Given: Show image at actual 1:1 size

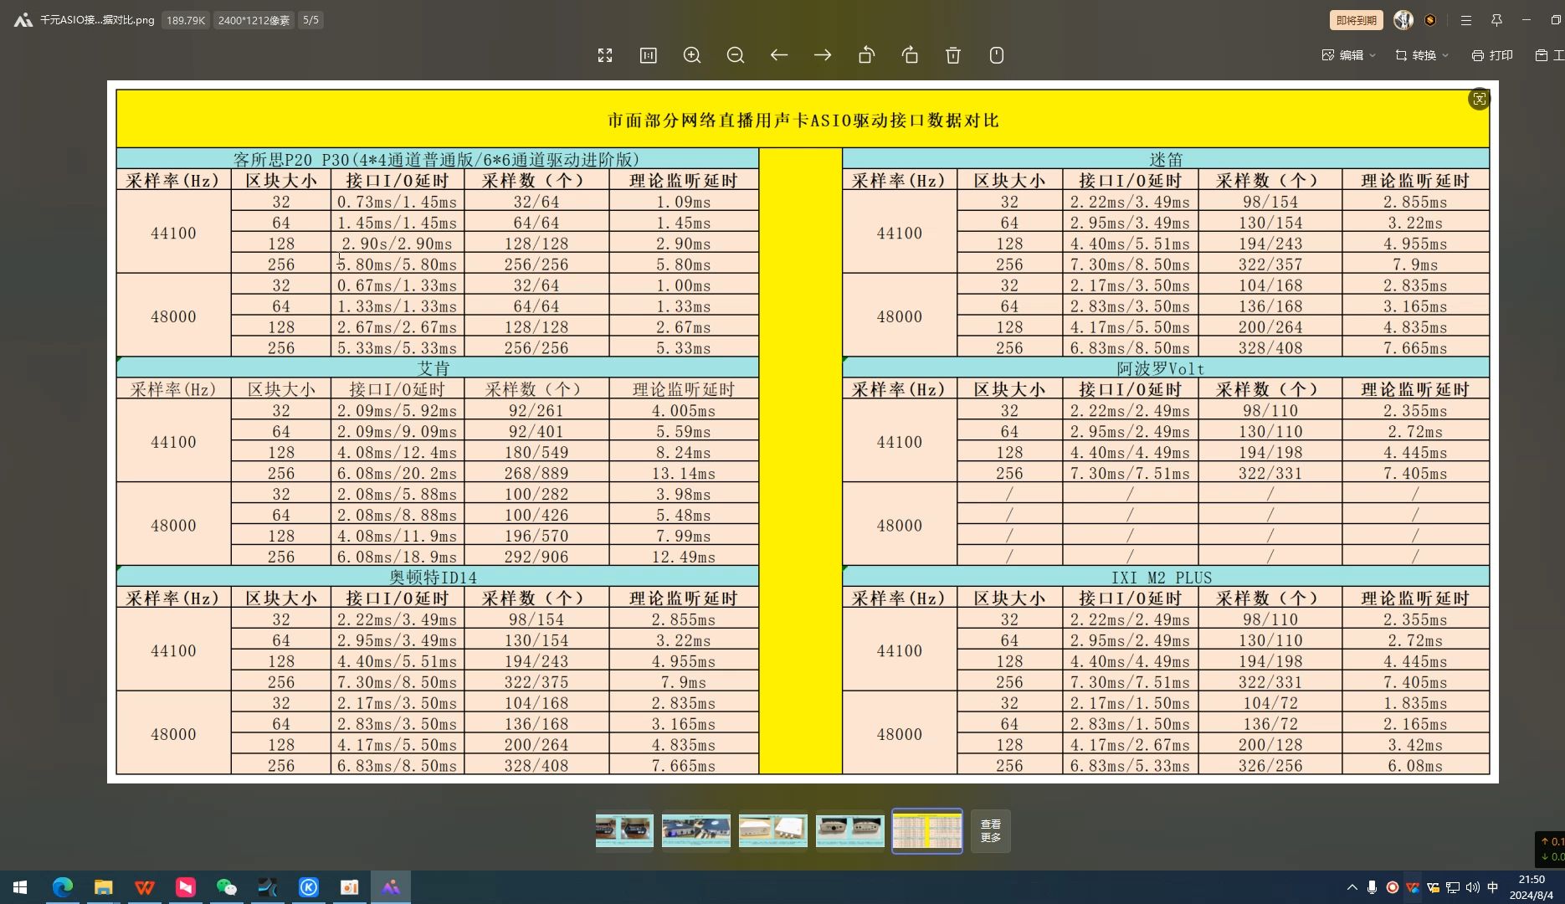Looking at the screenshot, I should [x=649, y=55].
